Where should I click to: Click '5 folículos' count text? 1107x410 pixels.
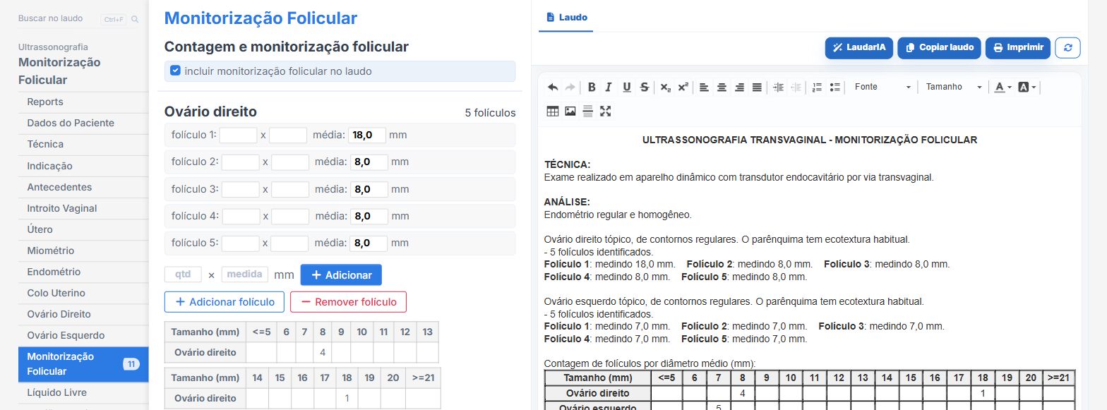click(x=490, y=113)
